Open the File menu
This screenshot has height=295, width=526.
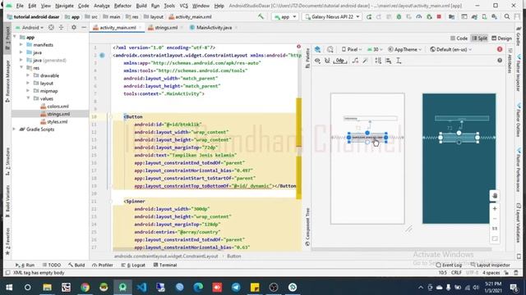tap(20, 6)
